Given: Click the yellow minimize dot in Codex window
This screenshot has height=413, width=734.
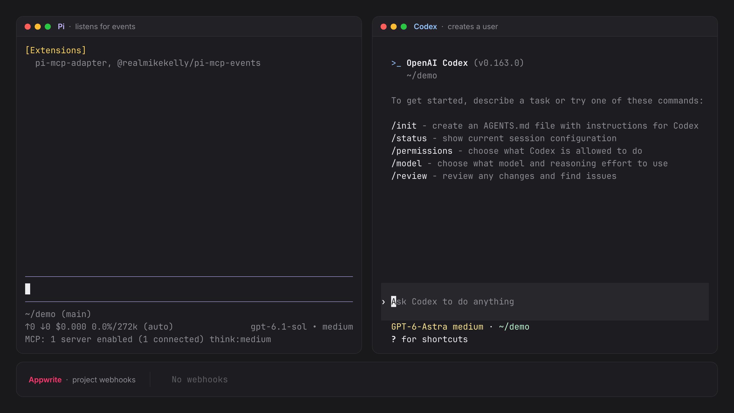Looking at the screenshot, I should [393, 26].
